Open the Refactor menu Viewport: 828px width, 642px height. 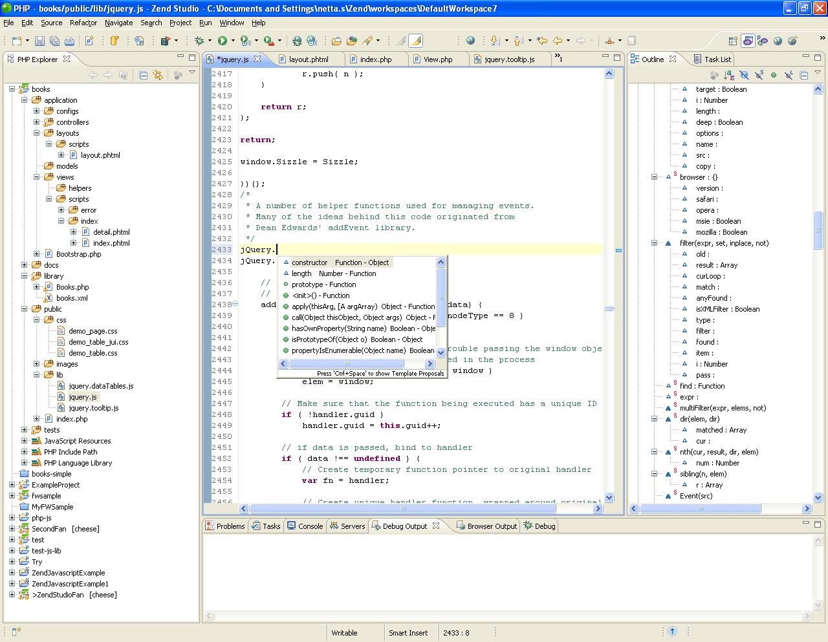[83, 23]
